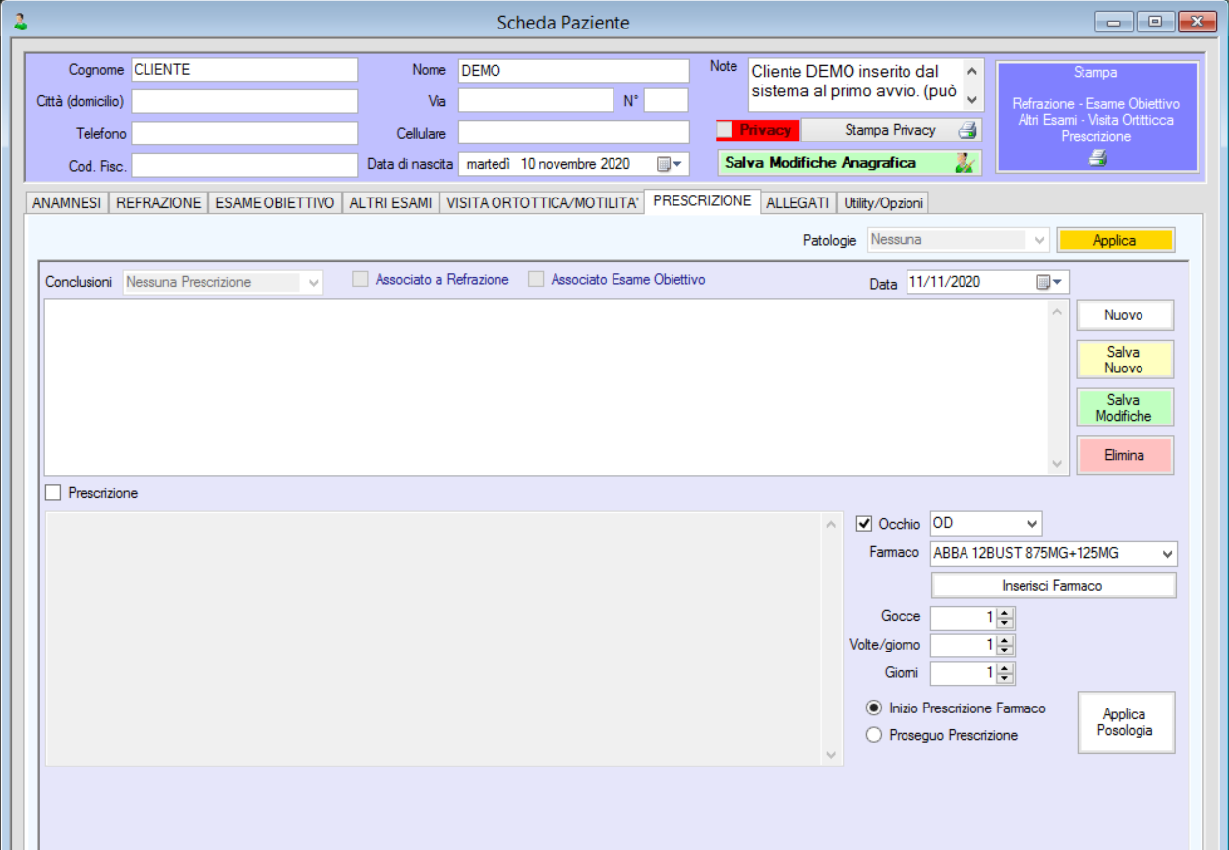This screenshot has height=850, width=1229.
Task: Expand the Patologie dropdown
Action: click(x=1040, y=240)
